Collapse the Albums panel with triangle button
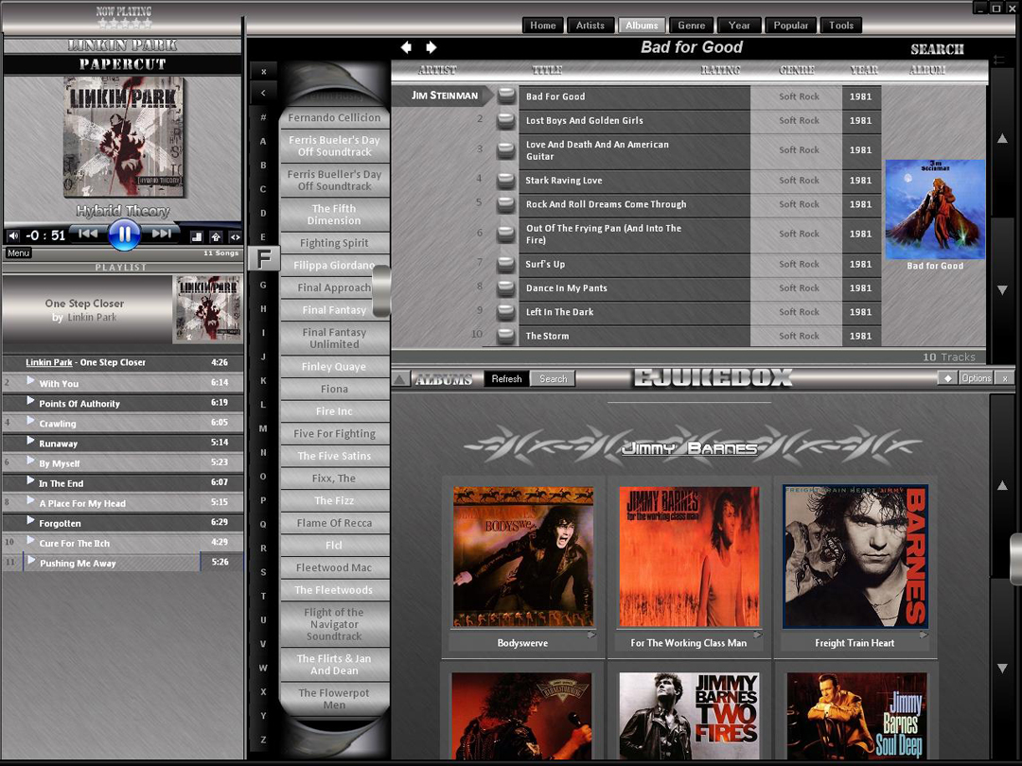The width and height of the screenshot is (1022, 766). coord(400,379)
